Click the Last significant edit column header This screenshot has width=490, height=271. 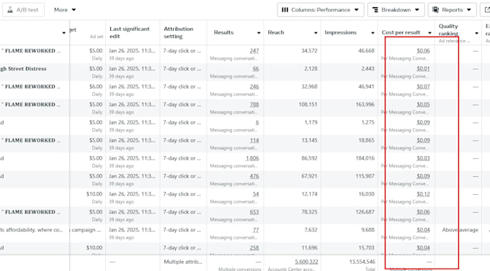click(x=130, y=32)
